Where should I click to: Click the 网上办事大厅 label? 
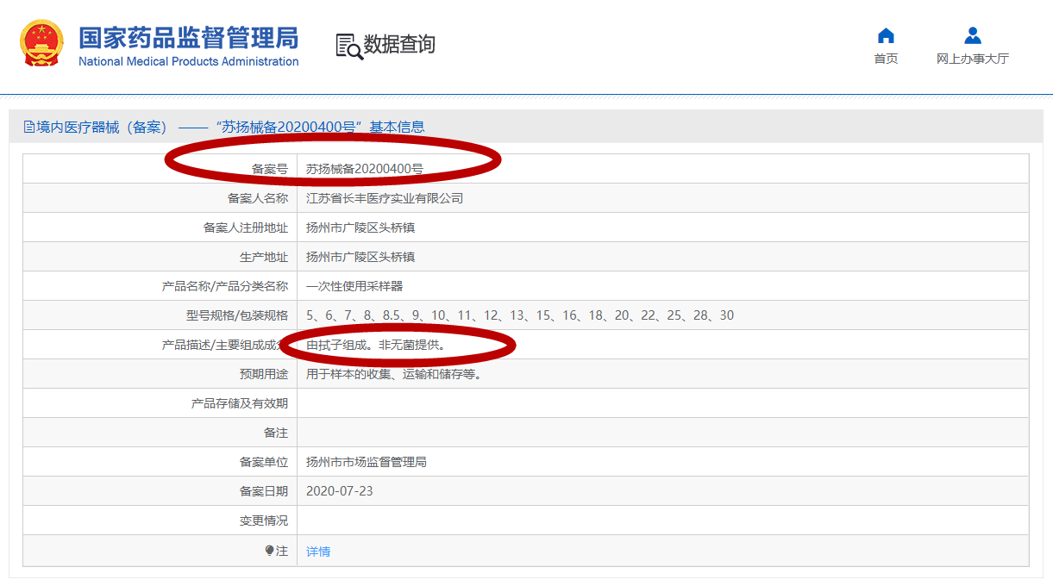click(x=973, y=59)
